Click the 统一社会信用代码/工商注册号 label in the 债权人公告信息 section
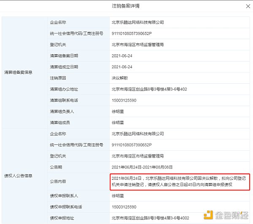 coord(76,145)
